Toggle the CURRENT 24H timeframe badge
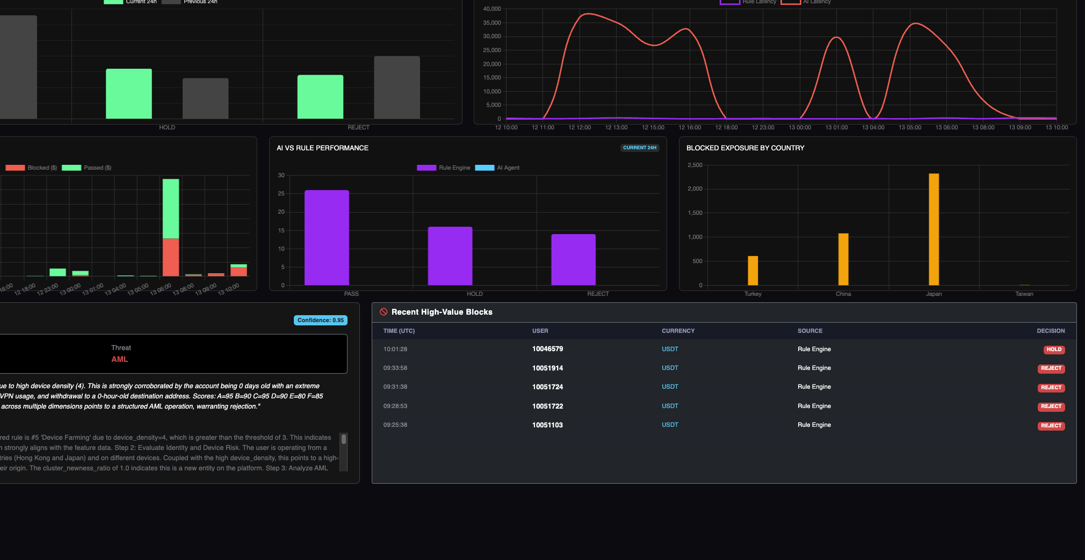1085x560 pixels. click(x=639, y=148)
